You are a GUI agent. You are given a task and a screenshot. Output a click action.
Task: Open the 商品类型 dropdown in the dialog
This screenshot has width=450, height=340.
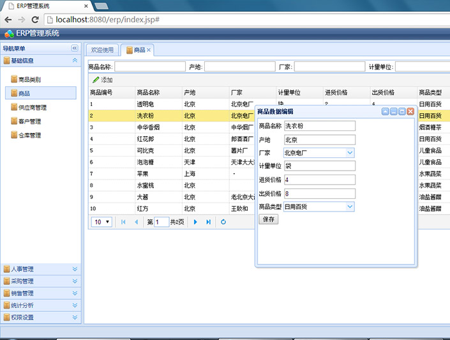click(350, 206)
